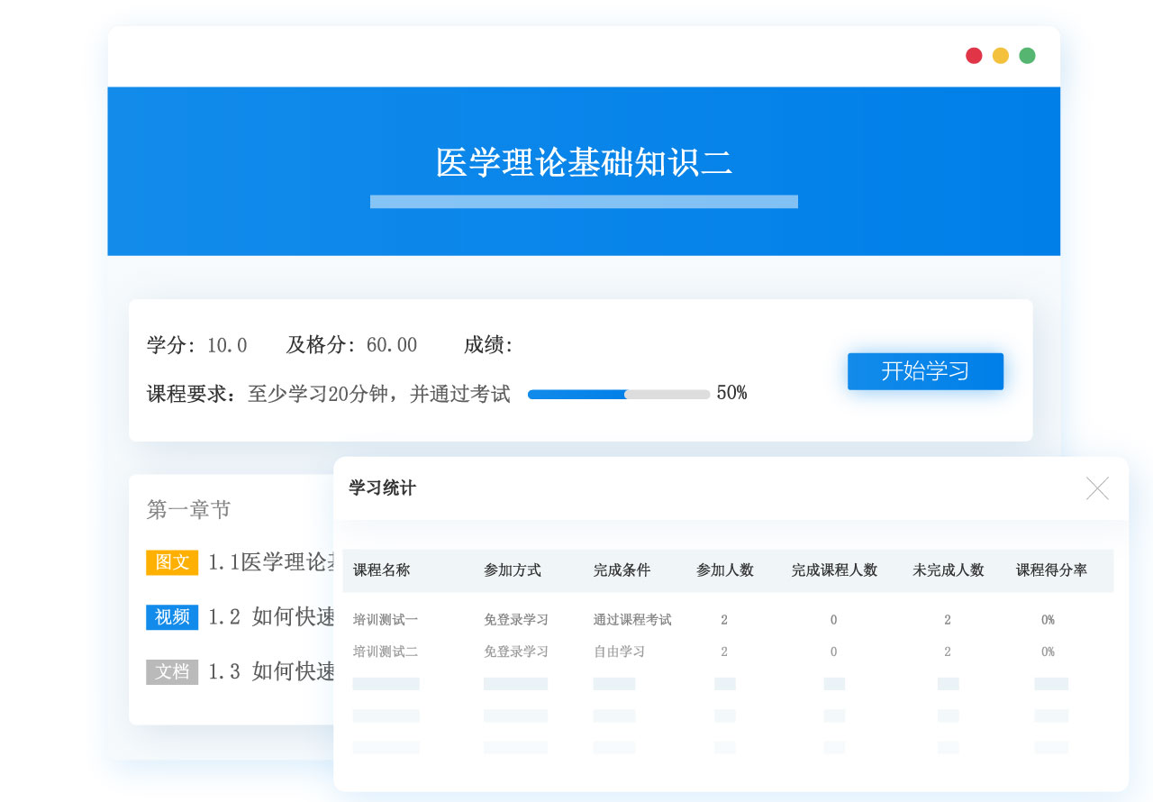Open chapter 1.1 医学理论 lesson

[270, 562]
